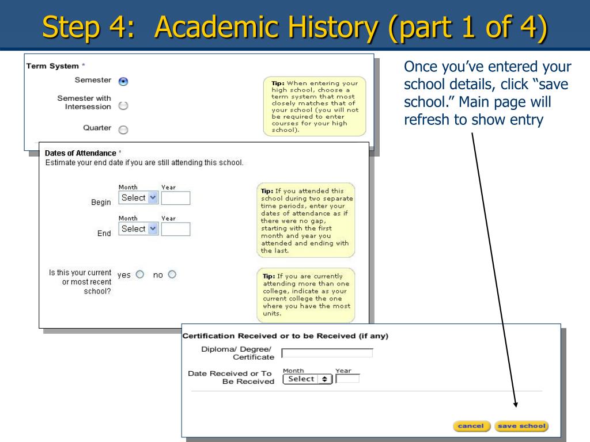Click the Begin Year input field

(176, 198)
